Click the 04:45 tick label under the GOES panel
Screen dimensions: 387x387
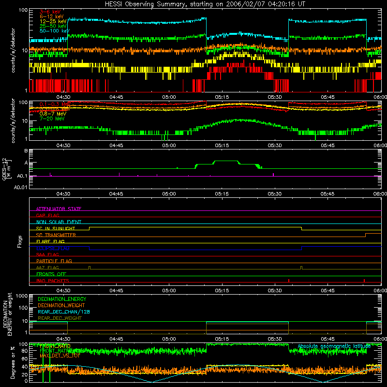point(116,194)
